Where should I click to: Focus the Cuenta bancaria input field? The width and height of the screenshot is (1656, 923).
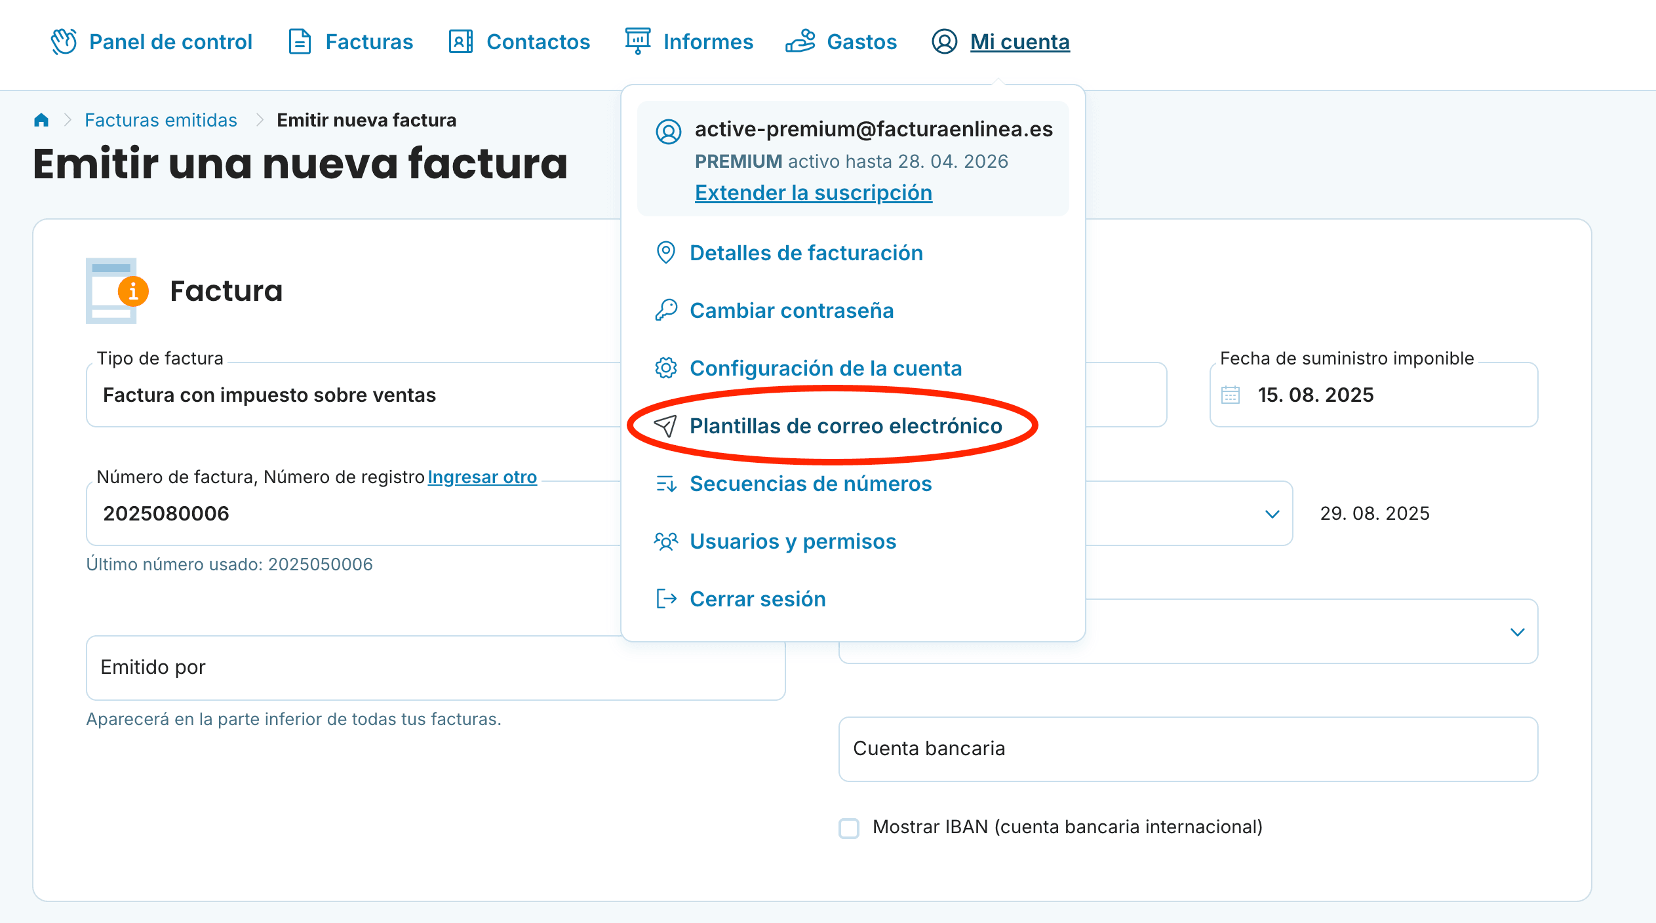pos(1188,749)
